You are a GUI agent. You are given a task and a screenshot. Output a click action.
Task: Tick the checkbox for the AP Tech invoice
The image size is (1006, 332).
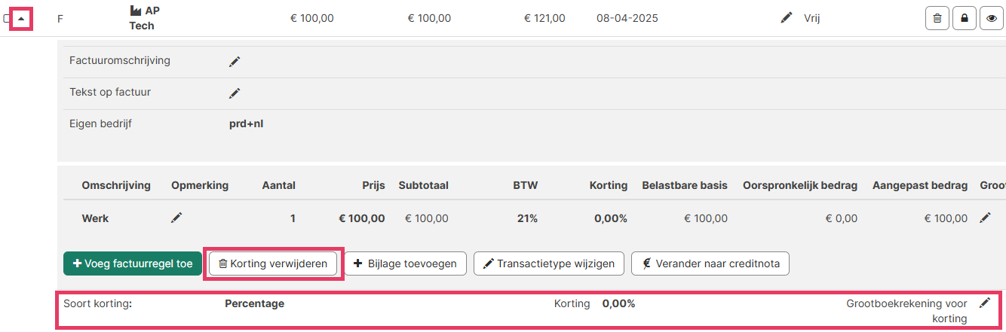point(7,18)
